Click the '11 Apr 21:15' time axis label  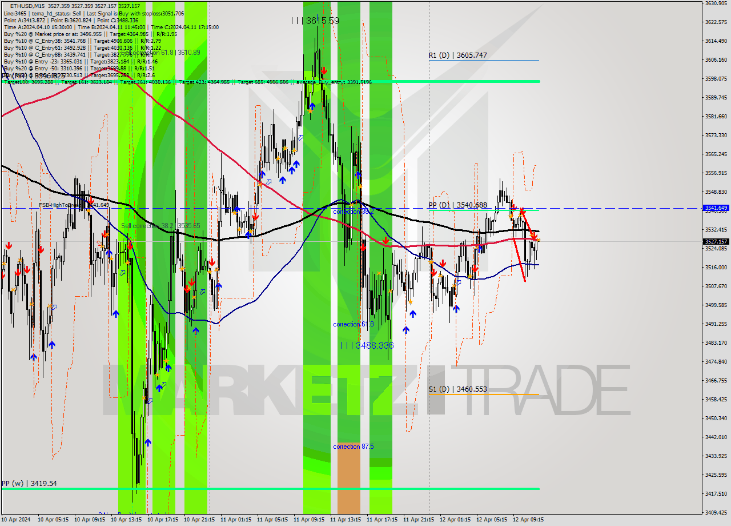tap(419, 520)
